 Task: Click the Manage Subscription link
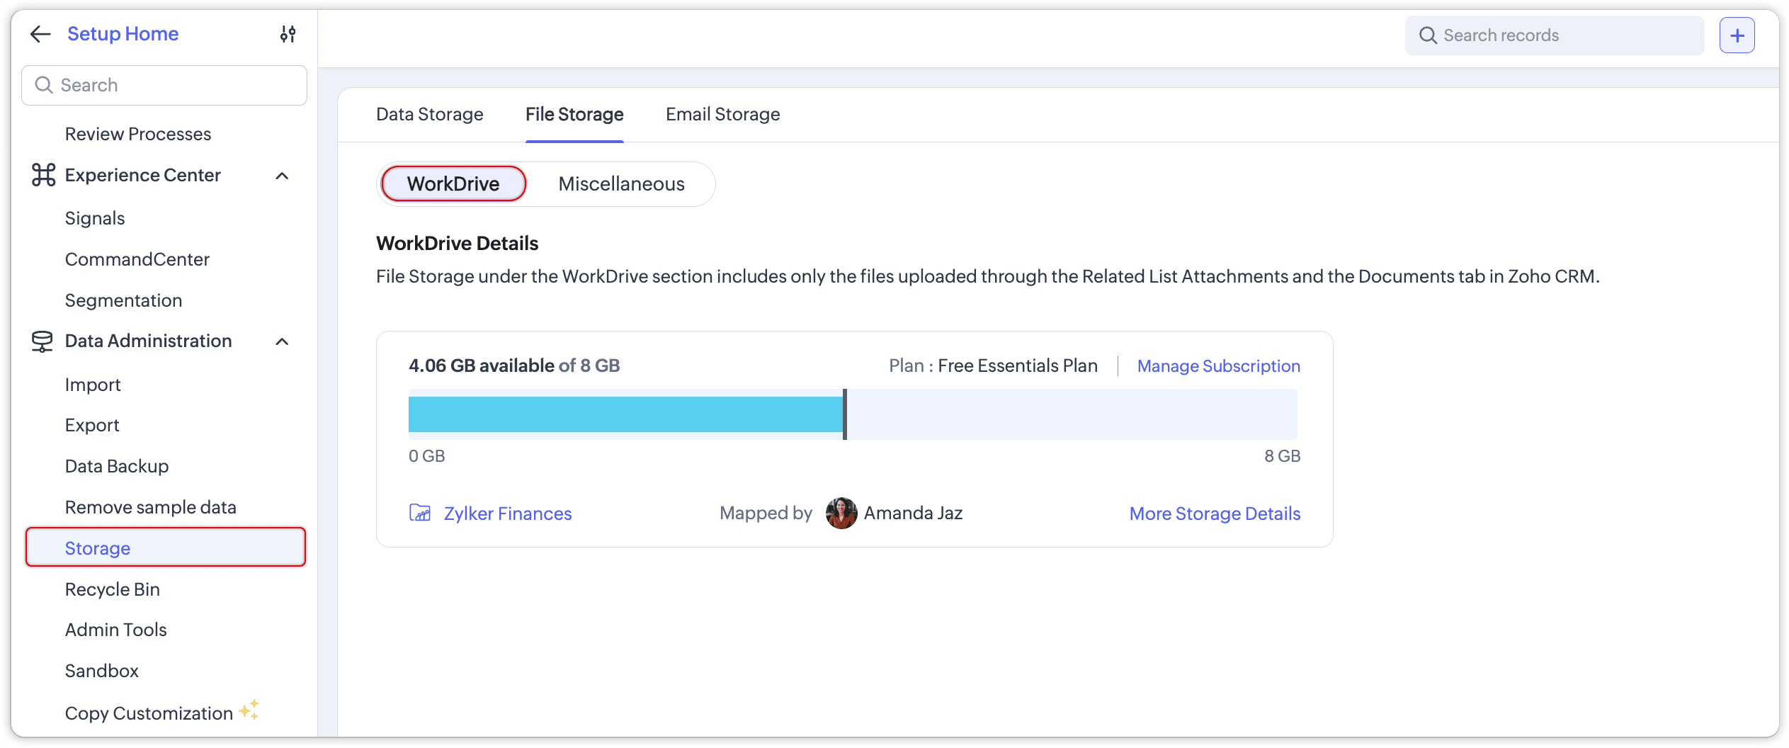click(x=1218, y=366)
